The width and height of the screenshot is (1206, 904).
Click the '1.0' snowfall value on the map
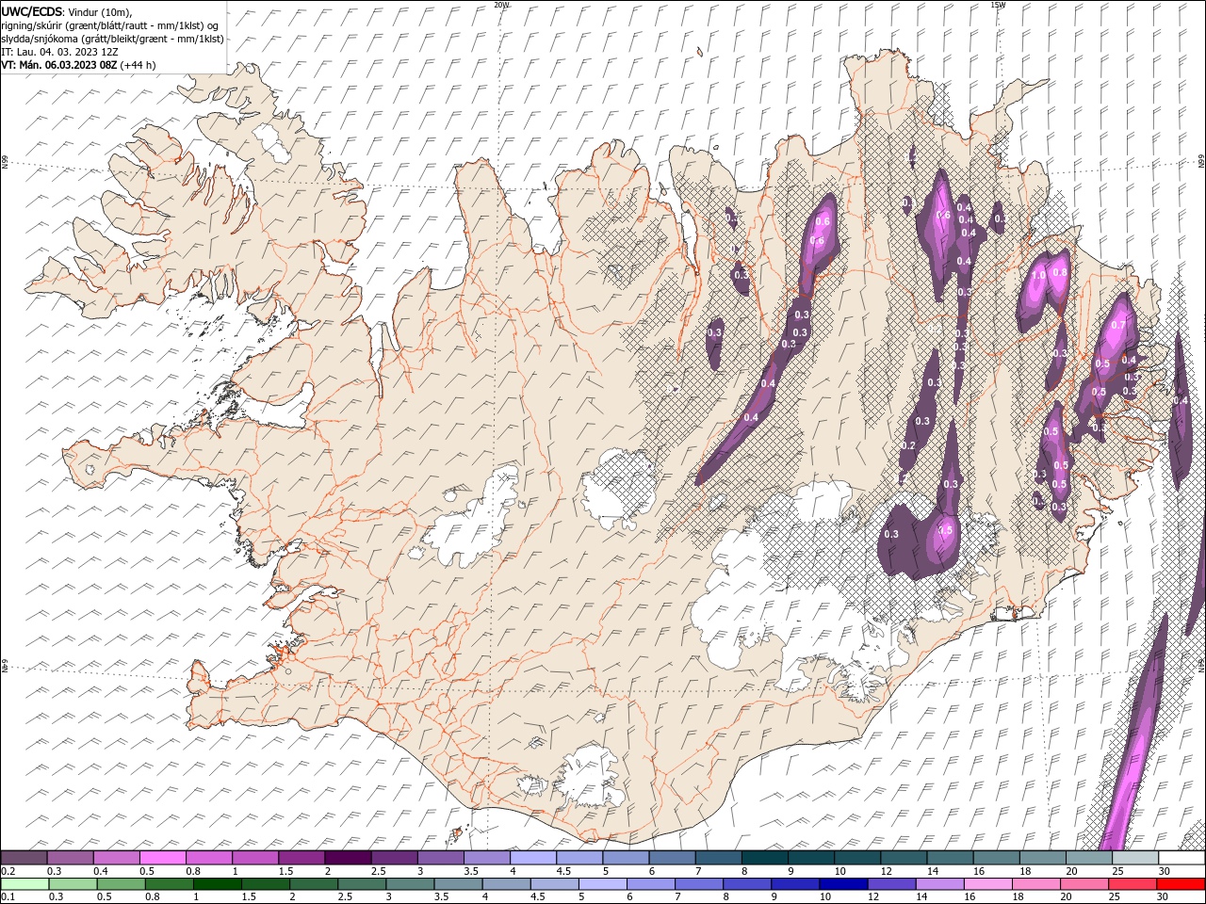coord(1038,276)
